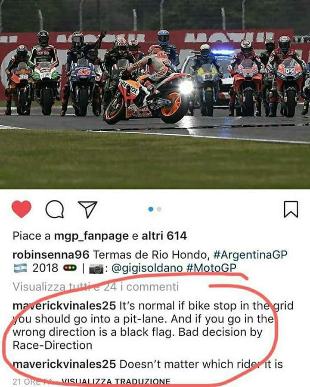Open the #MotoGP hashtag
This screenshot has height=387, width=310.
211,268
